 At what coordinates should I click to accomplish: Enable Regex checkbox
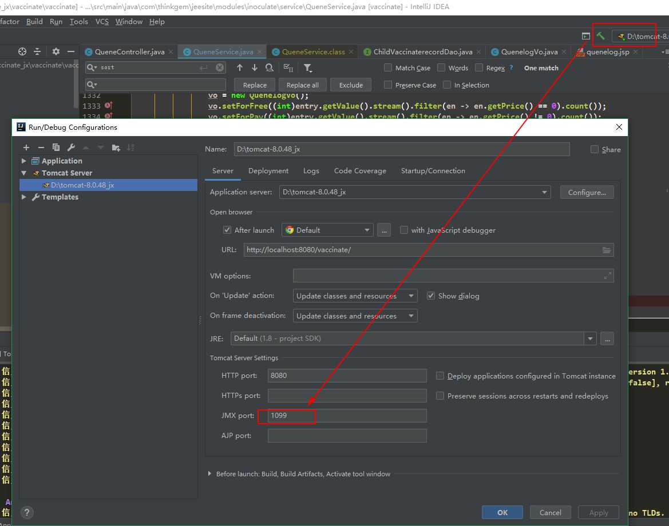coord(478,67)
